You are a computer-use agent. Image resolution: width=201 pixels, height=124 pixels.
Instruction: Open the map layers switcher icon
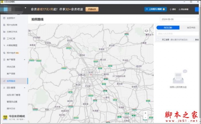[x=146, y=31]
